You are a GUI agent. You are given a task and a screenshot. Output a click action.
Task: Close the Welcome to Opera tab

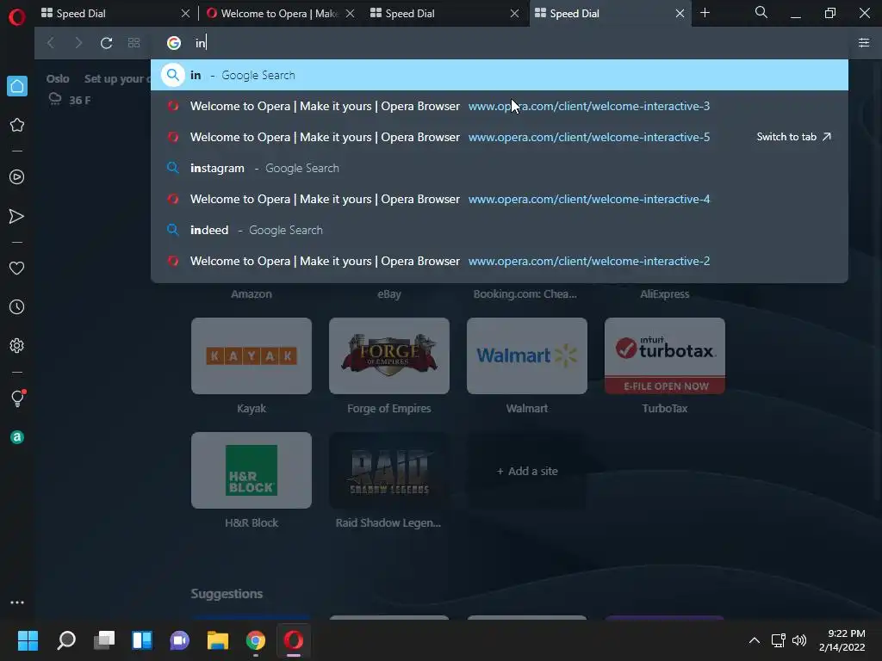coord(350,14)
